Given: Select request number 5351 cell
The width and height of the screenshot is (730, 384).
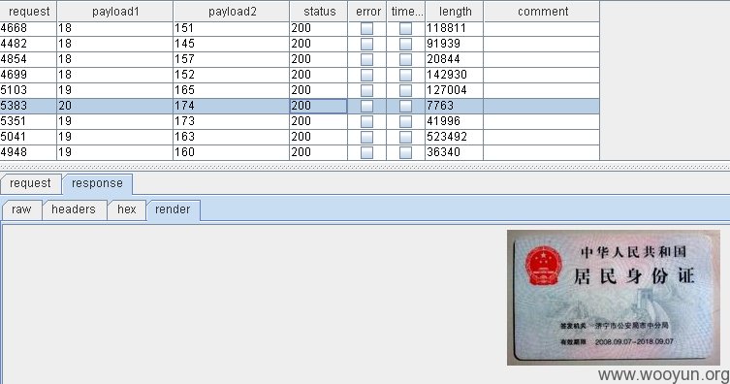Looking at the screenshot, I should [x=28, y=121].
